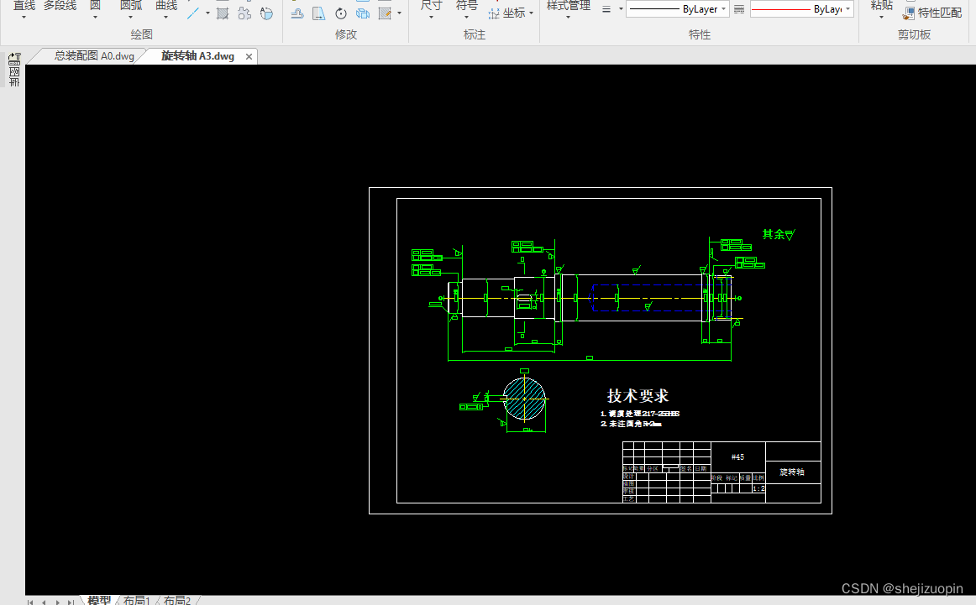
Task: Expand the arrow beside the diagonal line icon
Action: (x=207, y=13)
